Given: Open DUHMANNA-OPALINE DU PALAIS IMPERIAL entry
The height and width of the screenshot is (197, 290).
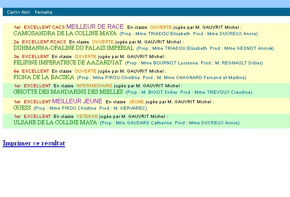Looking at the screenshot, I should click(x=74, y=48).
